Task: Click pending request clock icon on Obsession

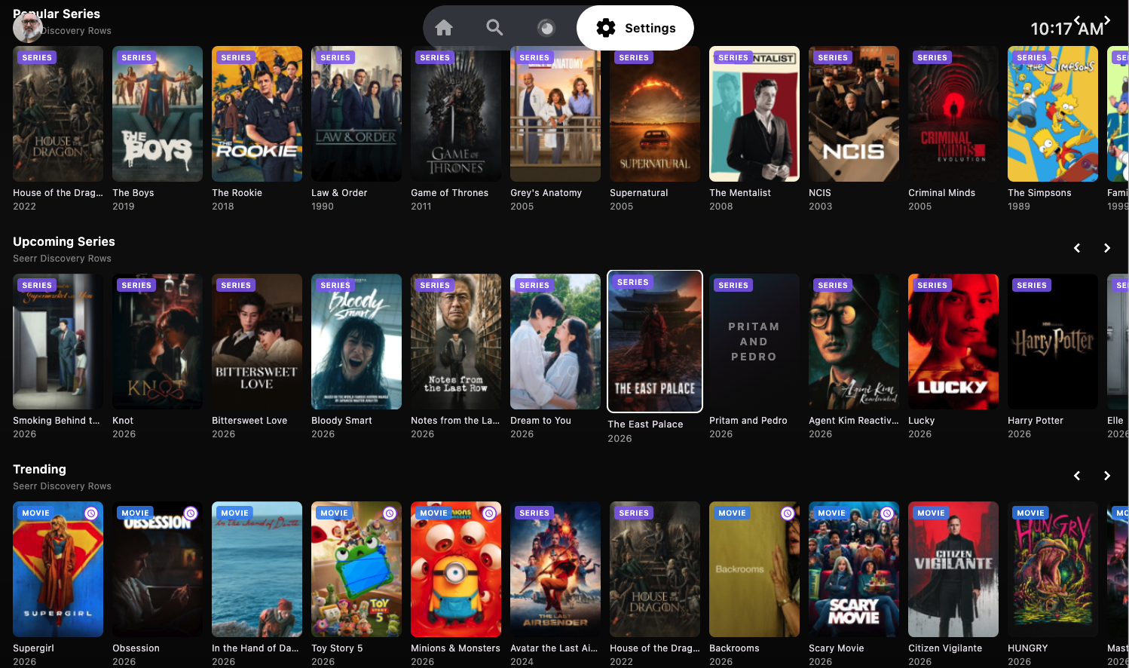Action: point(191,513)
